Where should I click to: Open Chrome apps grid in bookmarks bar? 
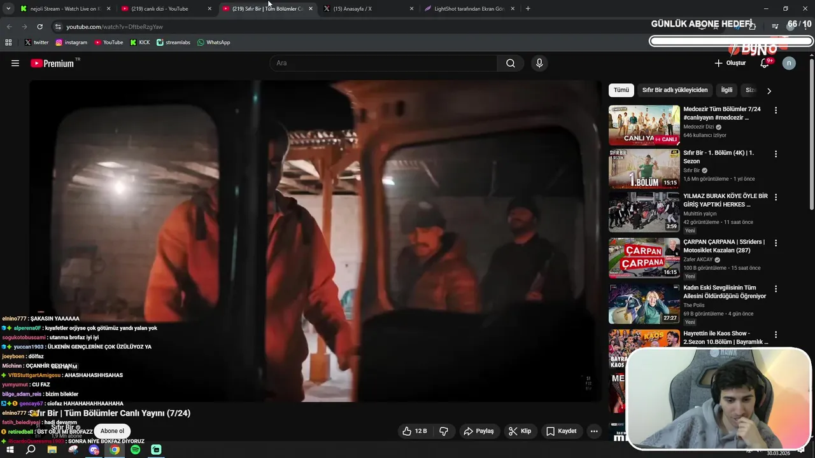[8, 43]
